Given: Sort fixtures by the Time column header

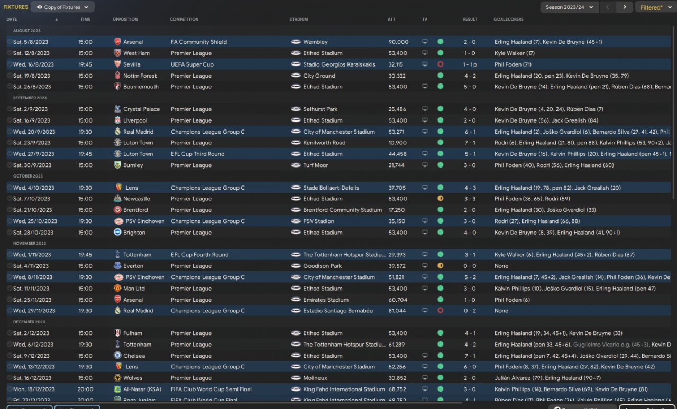Looking at the screenshot, I should [85, 20].
